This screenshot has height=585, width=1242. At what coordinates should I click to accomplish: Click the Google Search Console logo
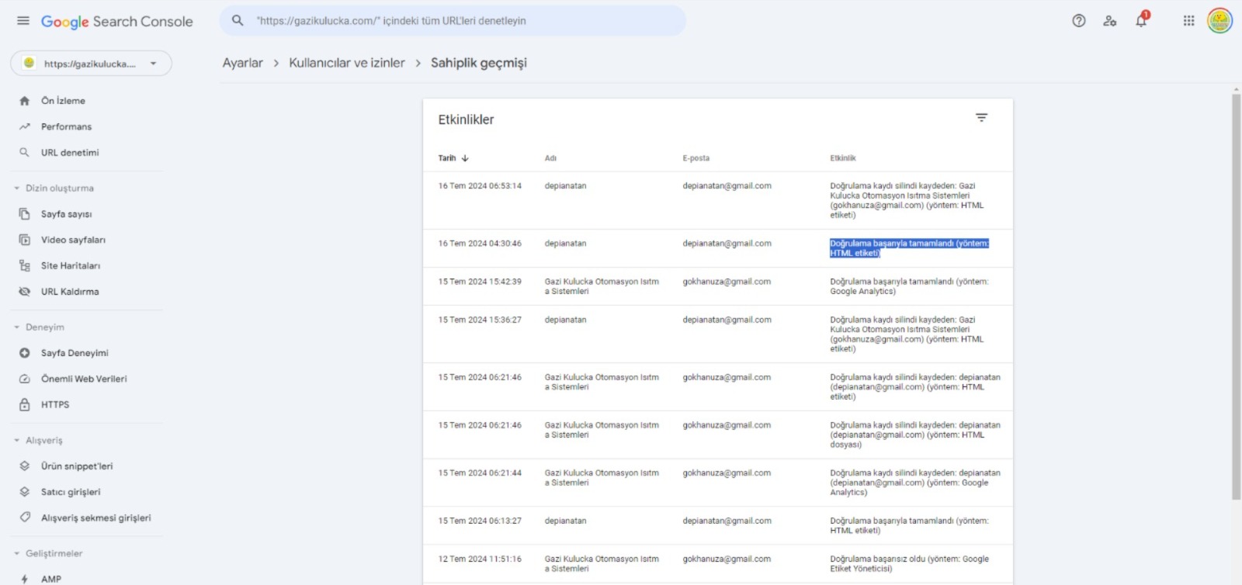116,22
